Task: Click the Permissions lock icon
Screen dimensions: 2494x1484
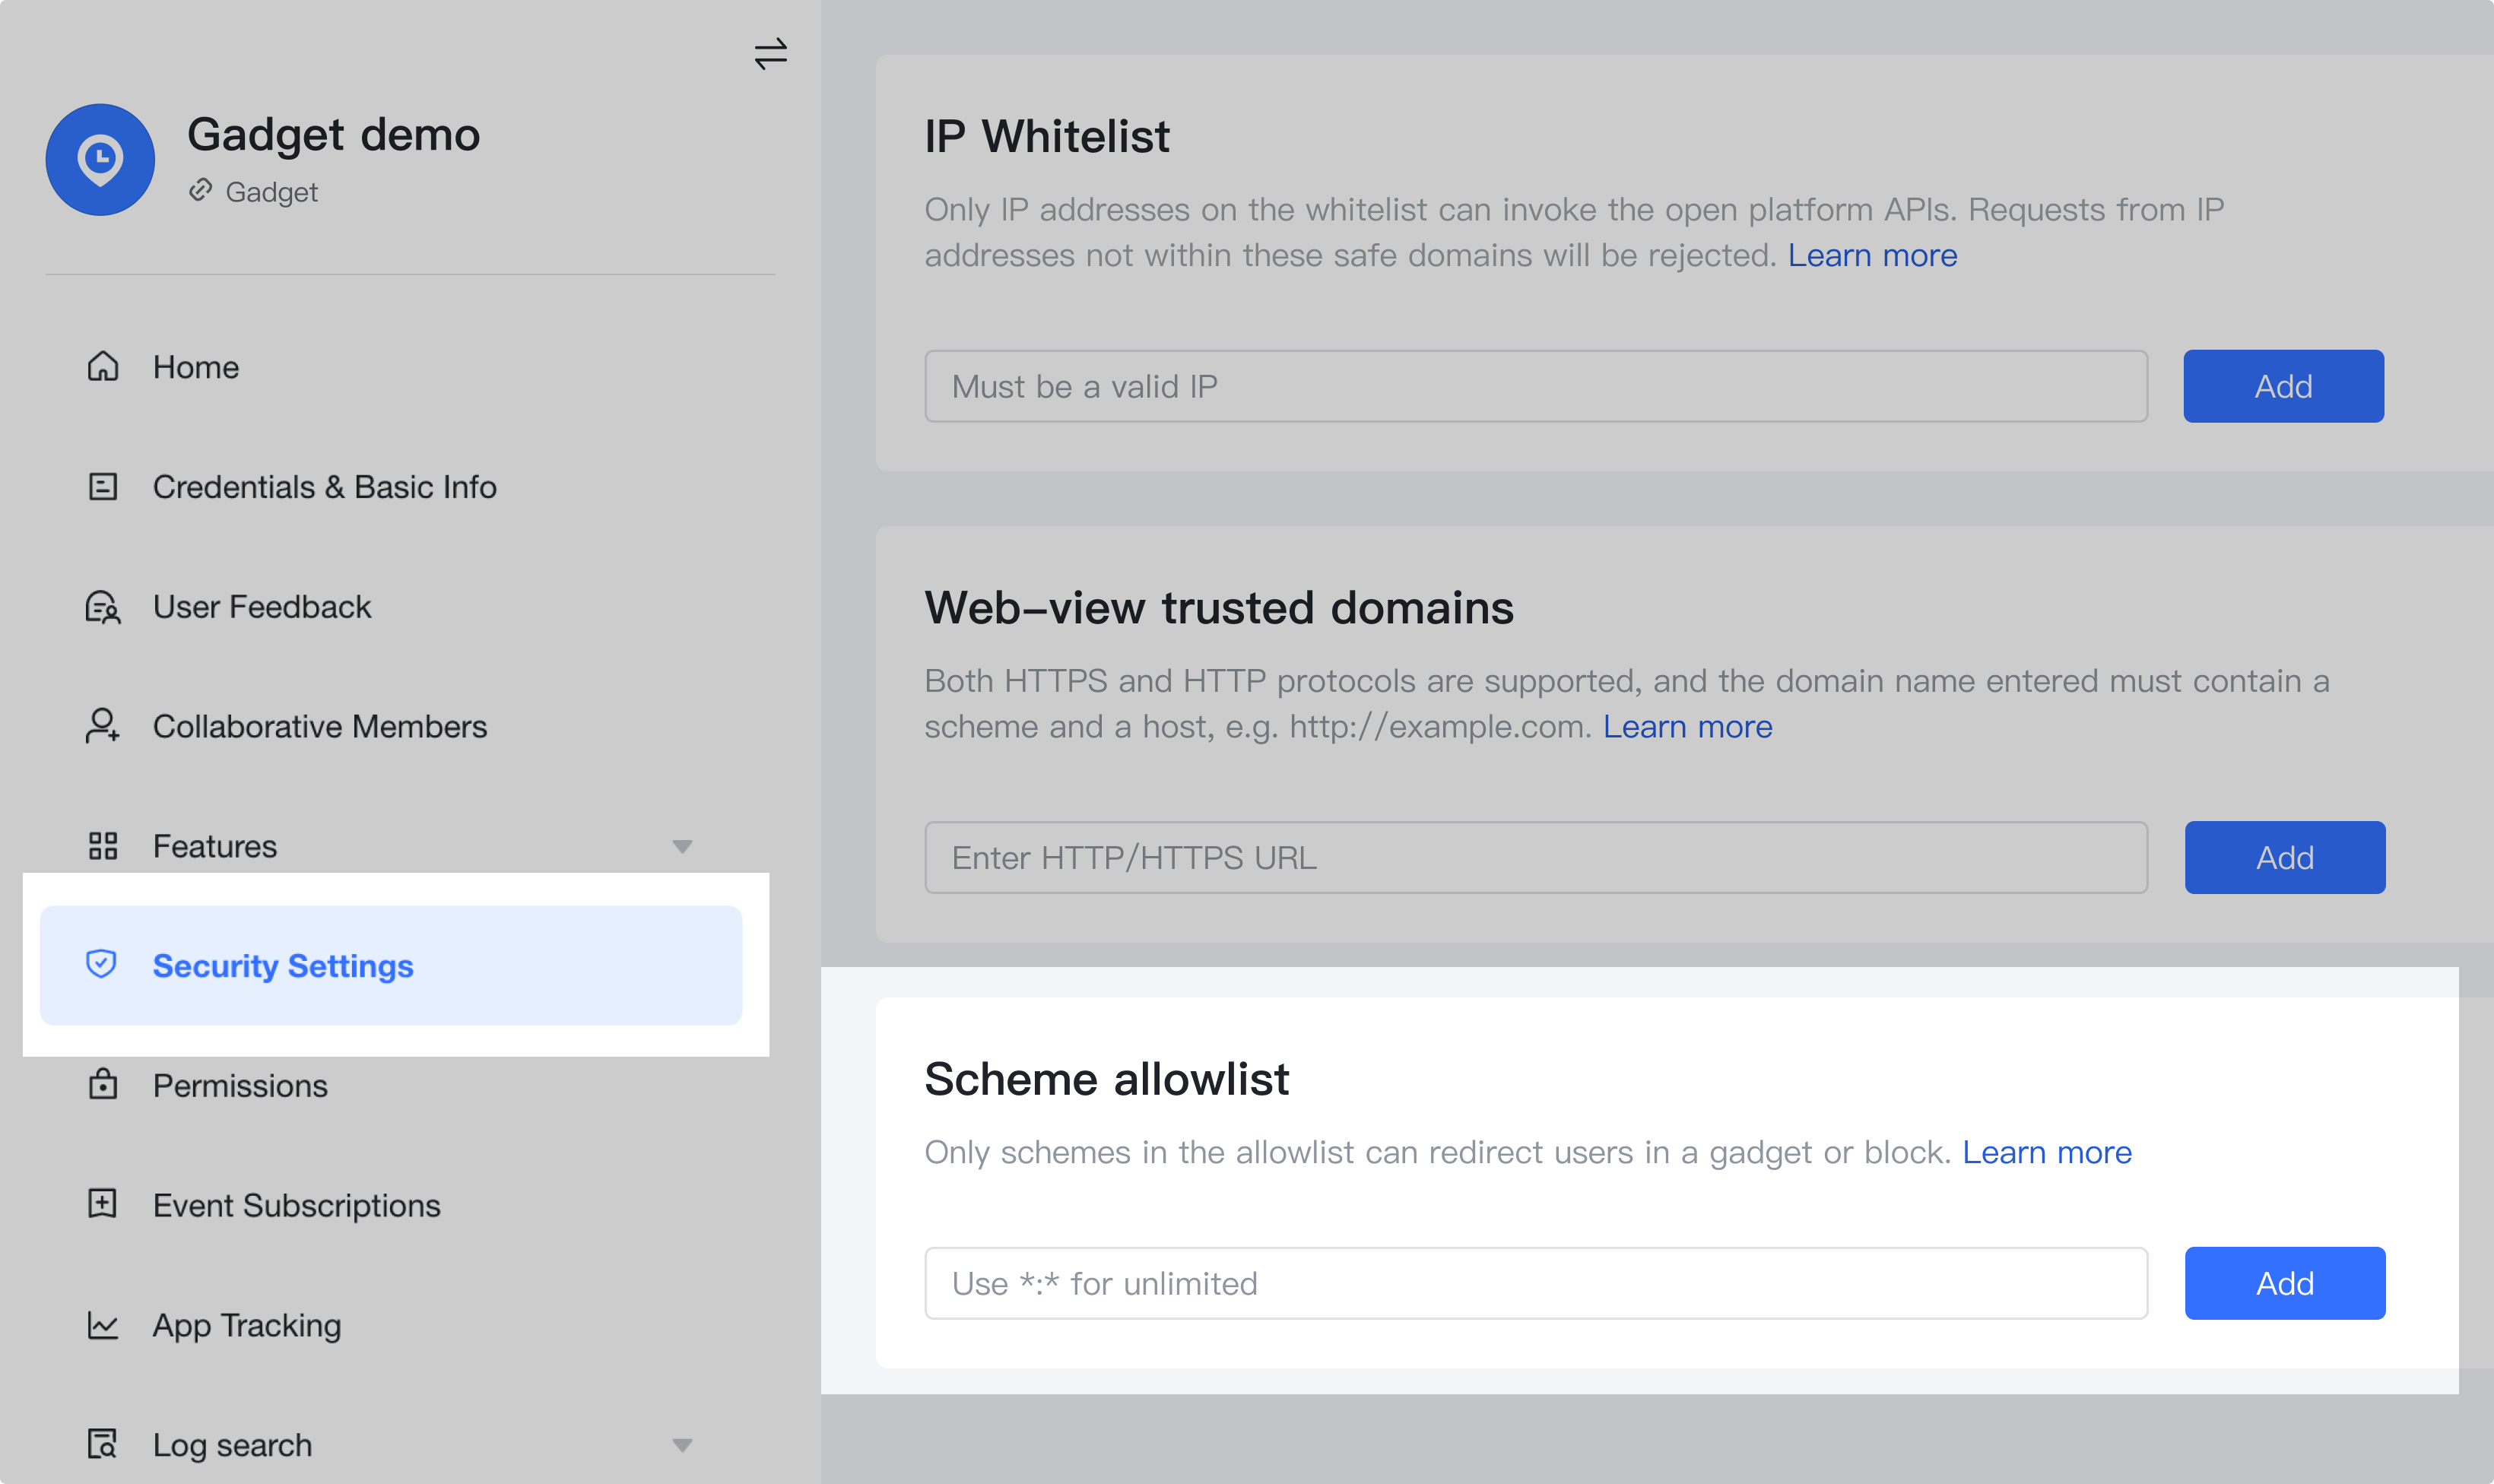Action: (x=103, y=1085)
